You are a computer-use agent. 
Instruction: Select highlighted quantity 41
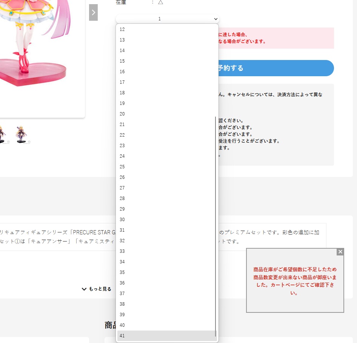click(167, 336)
